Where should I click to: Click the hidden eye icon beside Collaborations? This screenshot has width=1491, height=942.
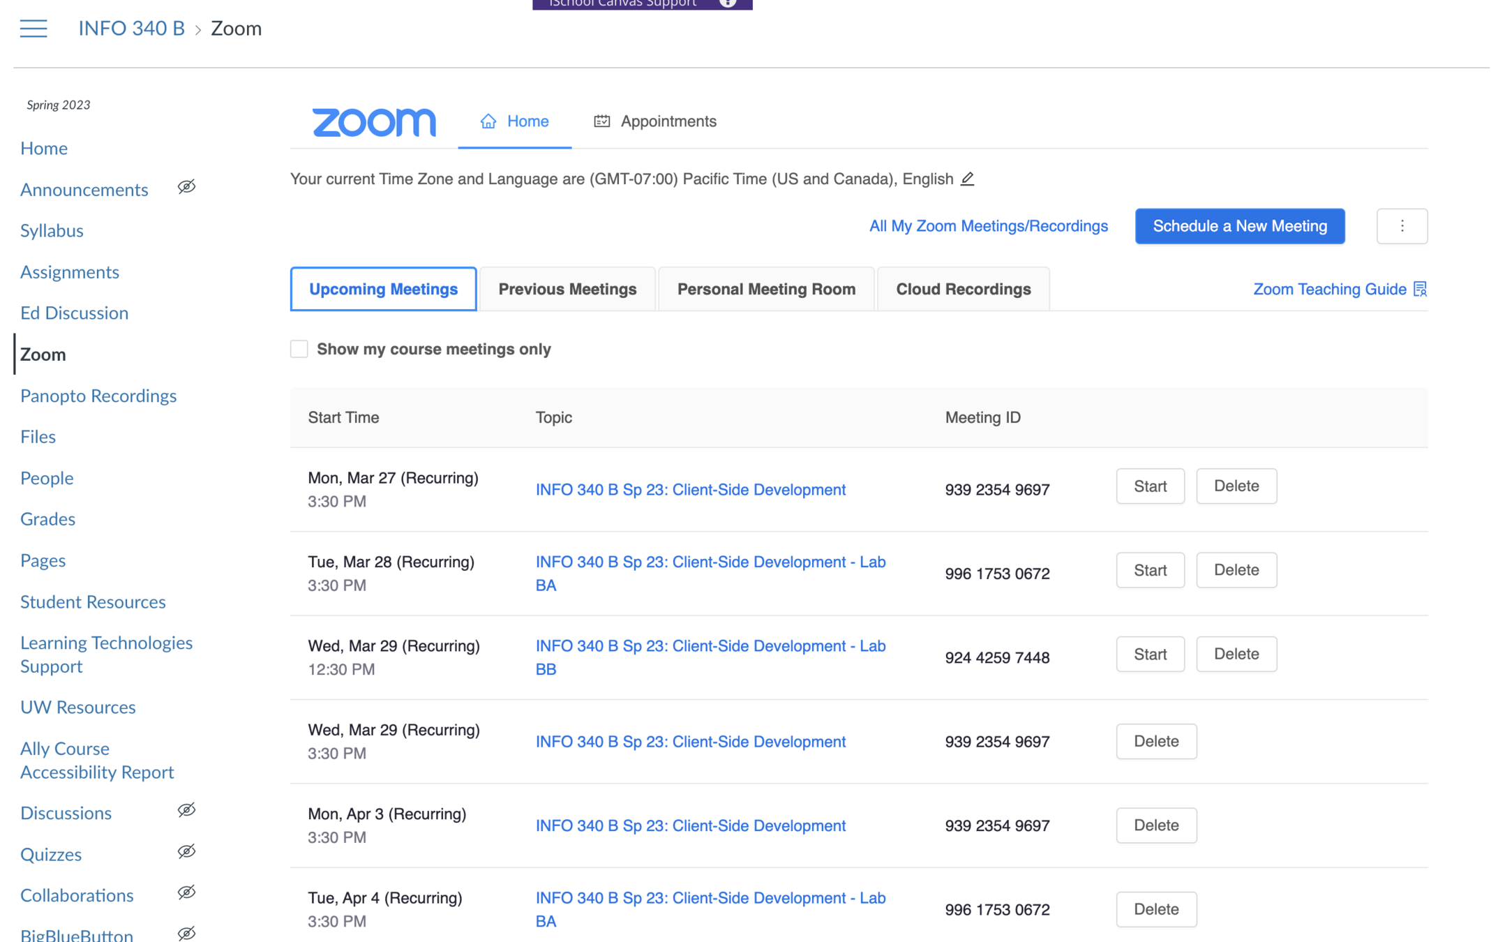coord(186,892)
